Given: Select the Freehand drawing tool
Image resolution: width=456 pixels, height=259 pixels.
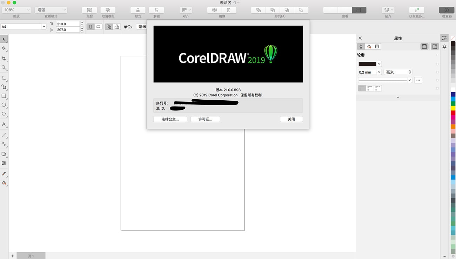Looking at the screenshot, I should (4, 78).
